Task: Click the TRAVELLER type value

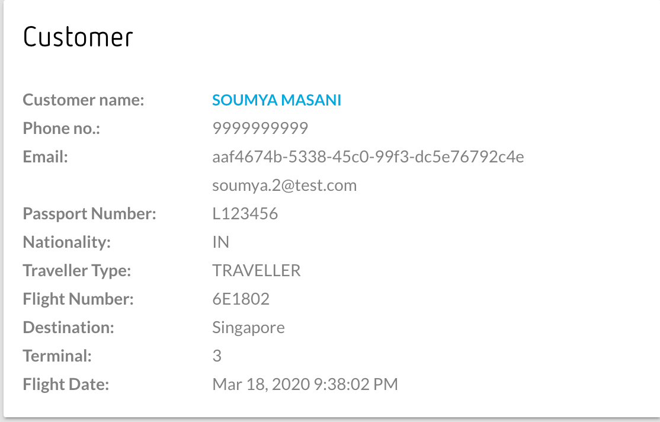Action: click(256, 271)
